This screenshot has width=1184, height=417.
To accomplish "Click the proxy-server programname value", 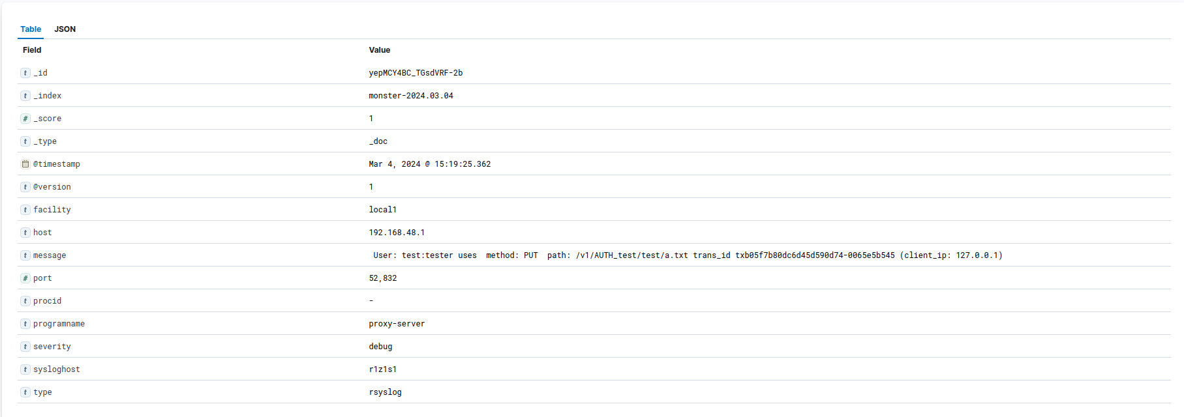I will click(x=397, y=324).
